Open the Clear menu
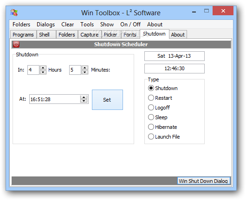Viewport: 246px width, 200px height. [x=67, y=24]
